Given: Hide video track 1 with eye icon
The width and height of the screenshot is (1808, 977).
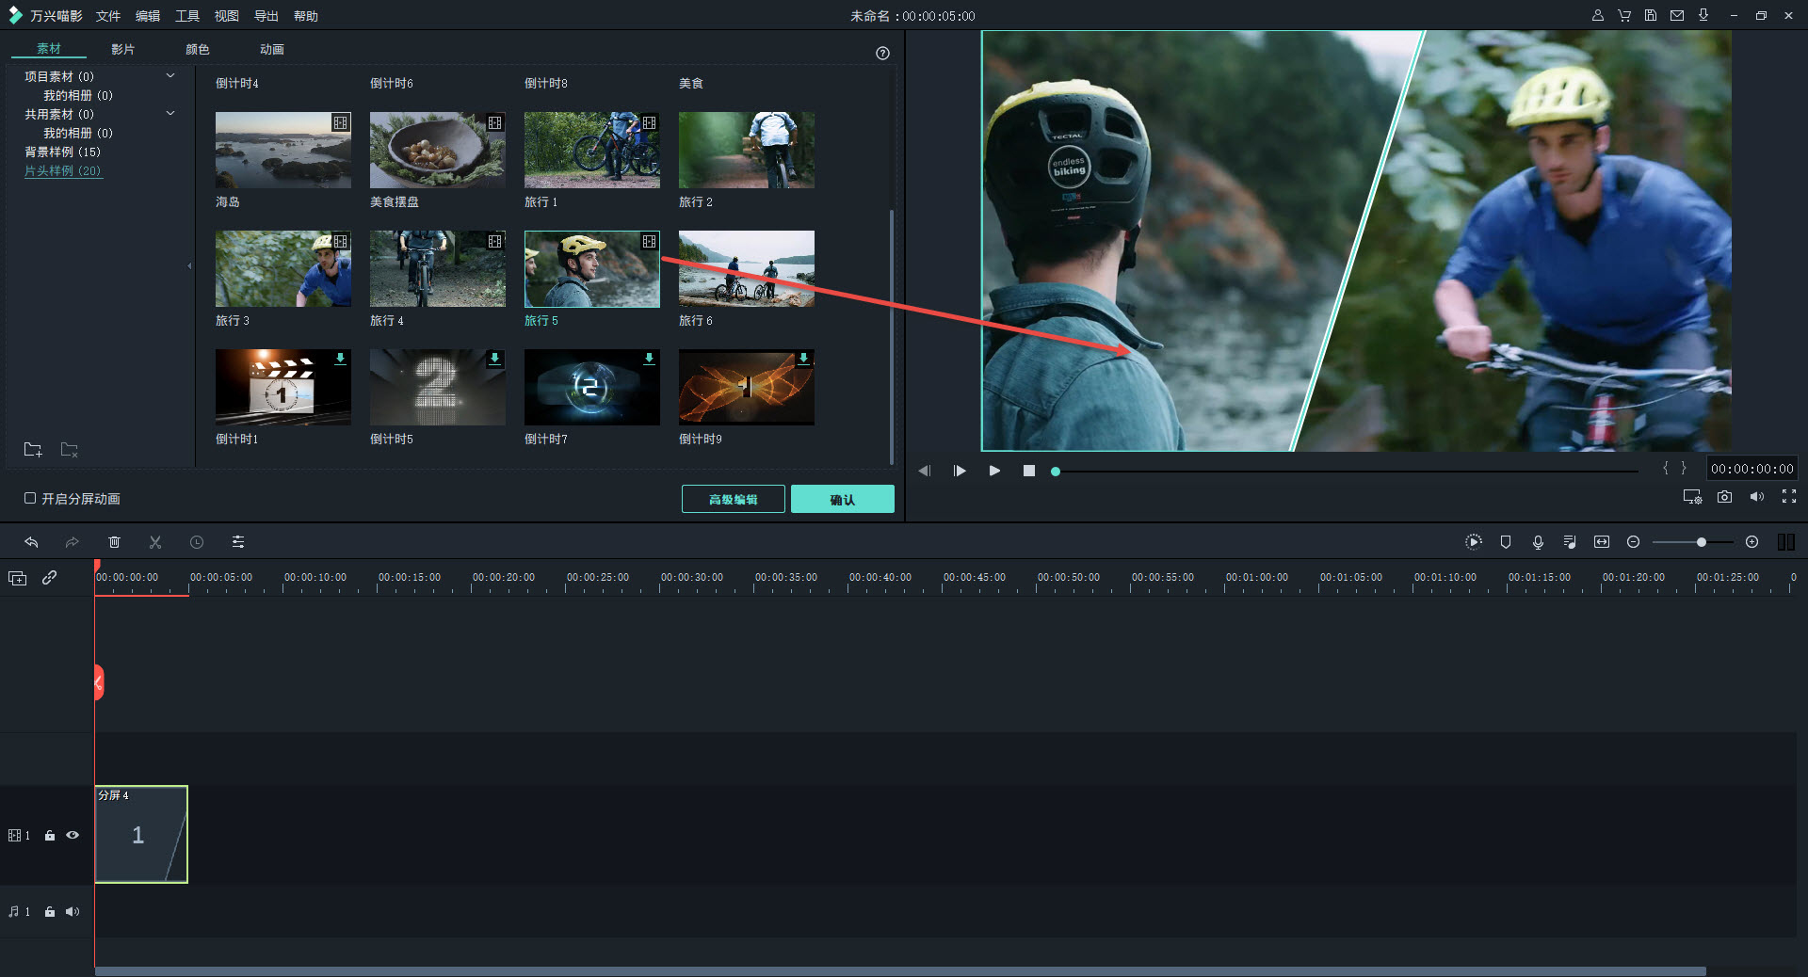Looking at the screenshot, I should (73, 835).
